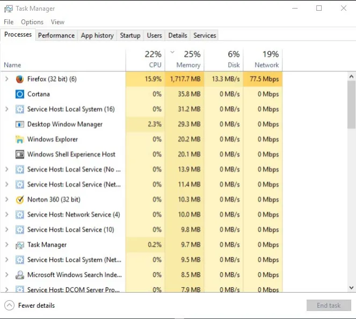Select the Task Manager process icon
356x319 pixels.
click(20, 245)
